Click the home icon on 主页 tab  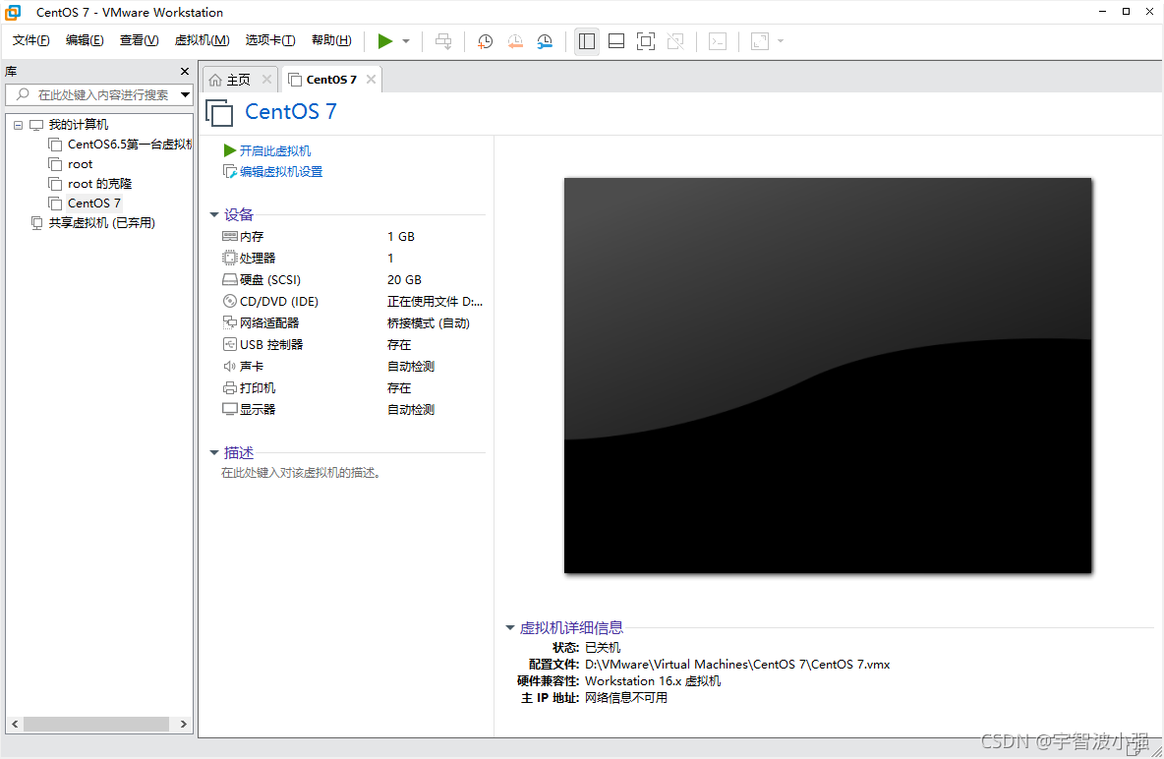[215, 80]
